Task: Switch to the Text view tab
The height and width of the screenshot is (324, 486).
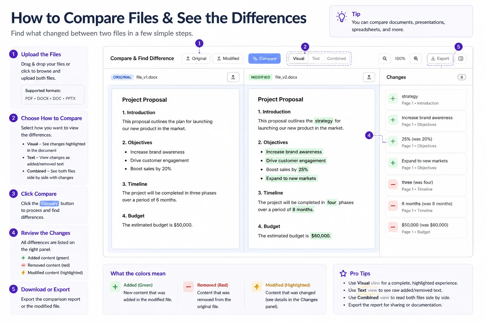Action: 316,59
